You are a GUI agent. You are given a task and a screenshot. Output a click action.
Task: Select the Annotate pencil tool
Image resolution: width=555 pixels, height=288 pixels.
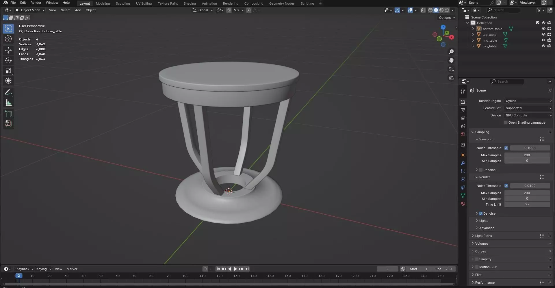tap(8, 92)
